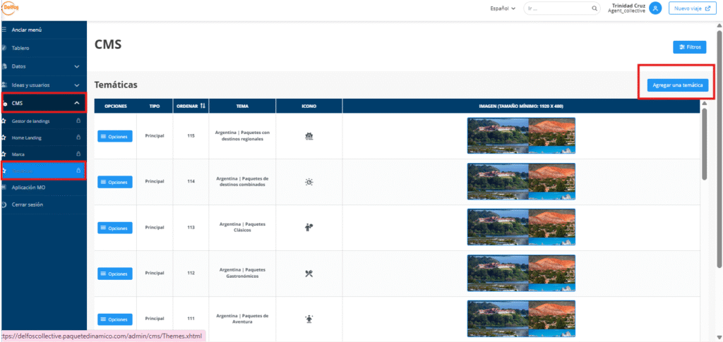
Task: Click the banner image thumbnail in row 115
Action: [520, 135]
